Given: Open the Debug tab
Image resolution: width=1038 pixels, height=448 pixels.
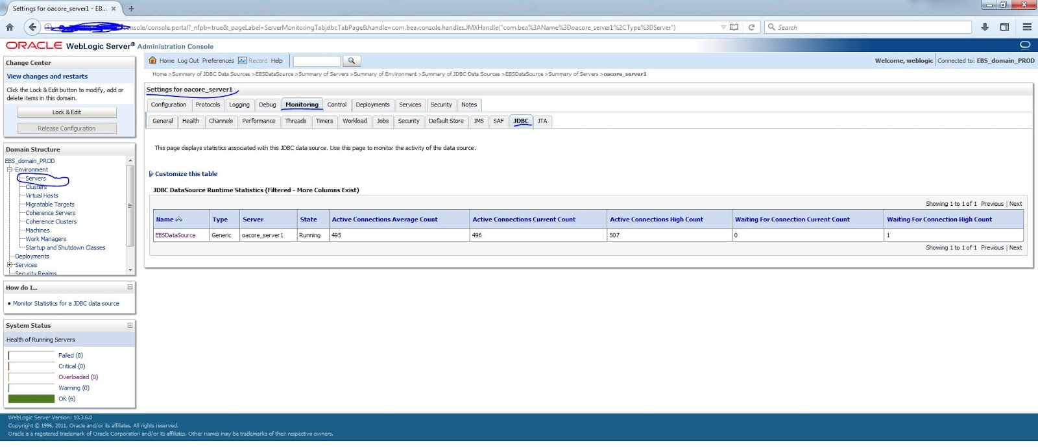Looking at the screenshot, I should (x=267, y=105).
